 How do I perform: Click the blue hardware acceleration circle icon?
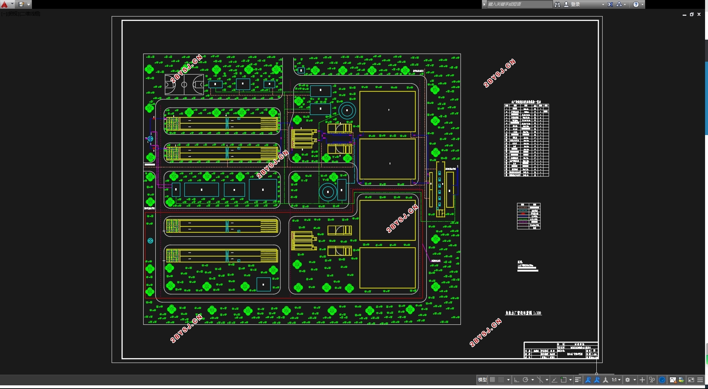click(x=662, y=380)
